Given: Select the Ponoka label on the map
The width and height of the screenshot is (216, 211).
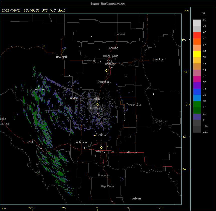Looking at the screenshot, I should point(120,34).
